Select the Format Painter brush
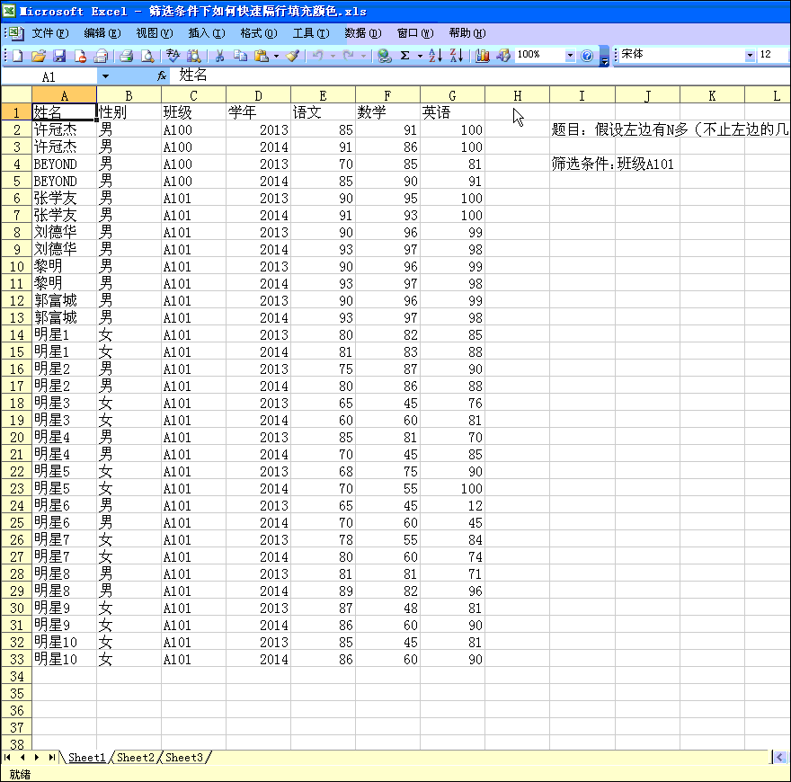The height and width of the screenshot is (782, 791). (293, 56)
